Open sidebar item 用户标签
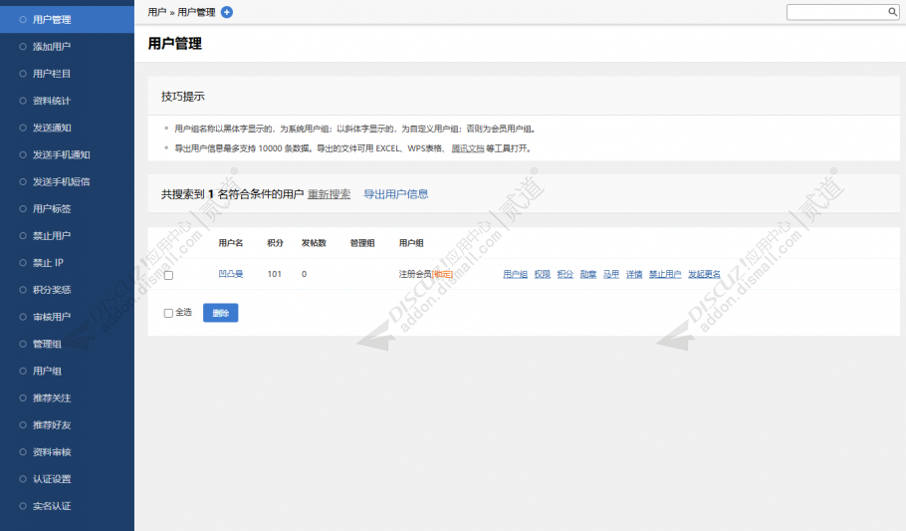906x531 pixels. [67, 209]
